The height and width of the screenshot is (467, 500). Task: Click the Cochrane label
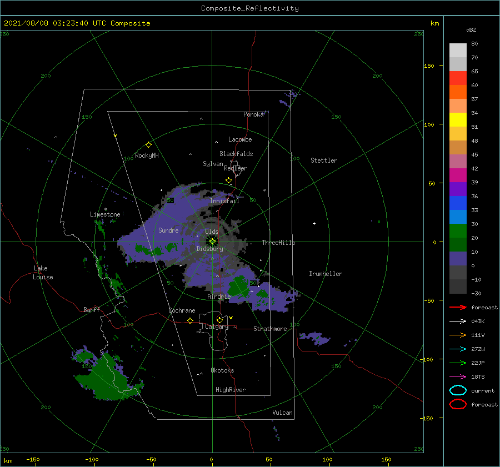[182, 310]
